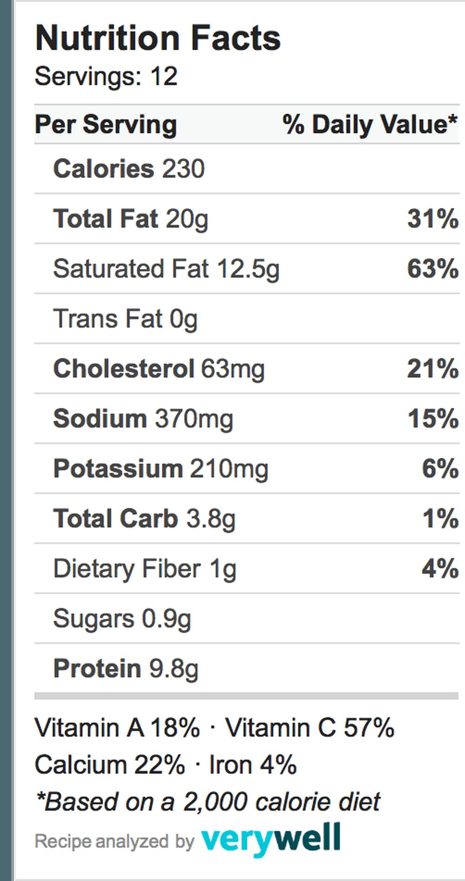Click the Nutrition Facts heading
Viewport: 465px width, 881px height.
coord(158,38)
